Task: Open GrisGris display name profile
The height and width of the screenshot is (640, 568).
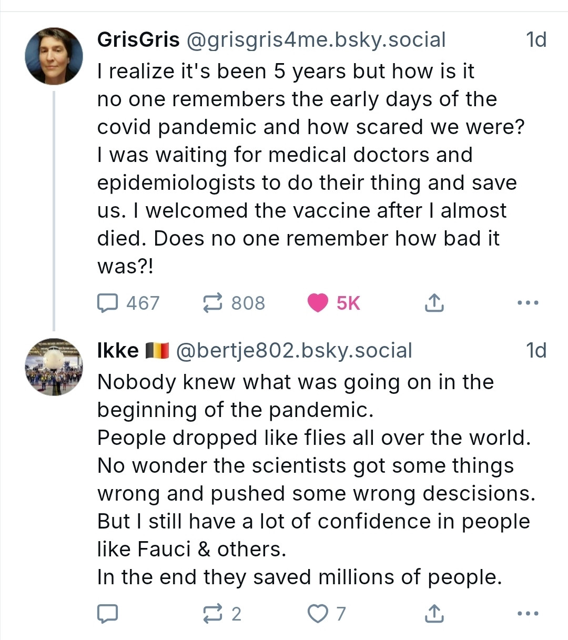Action: (x=138, y=40)
